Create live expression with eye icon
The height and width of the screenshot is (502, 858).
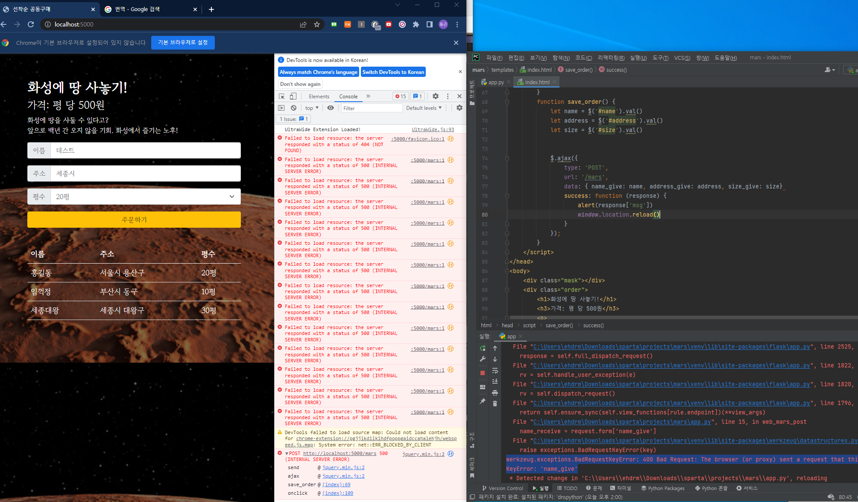click(x=331, y=108)
